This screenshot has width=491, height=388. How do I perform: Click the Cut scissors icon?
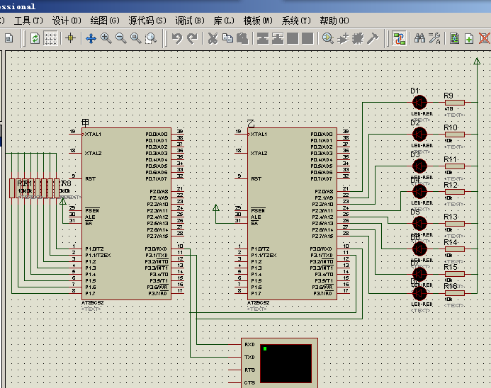tap(213, 38)
